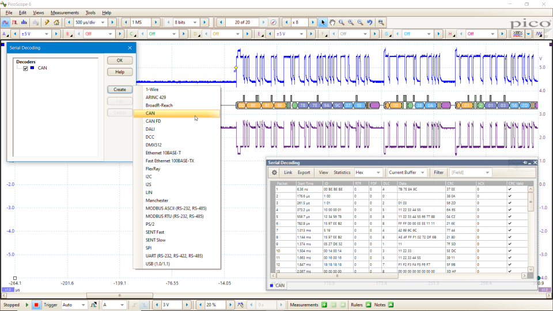
Task: Click OK in Serial Decoding dialog
Action: [x=120, y=60]
